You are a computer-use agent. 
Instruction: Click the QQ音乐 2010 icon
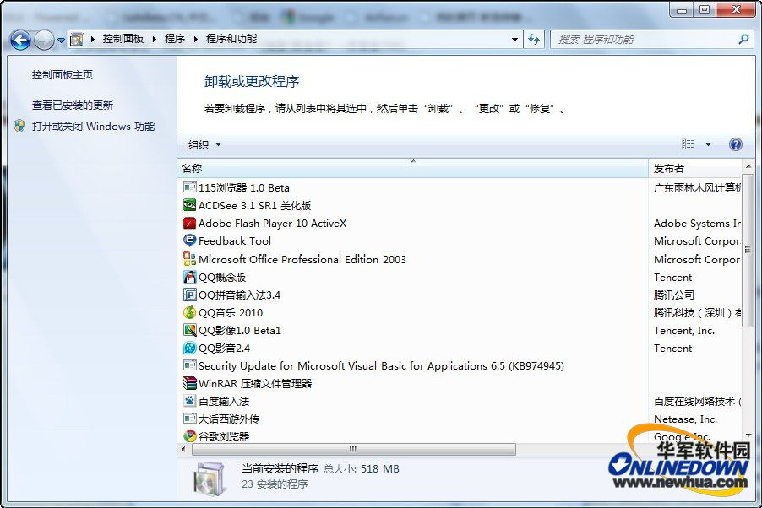189,312
